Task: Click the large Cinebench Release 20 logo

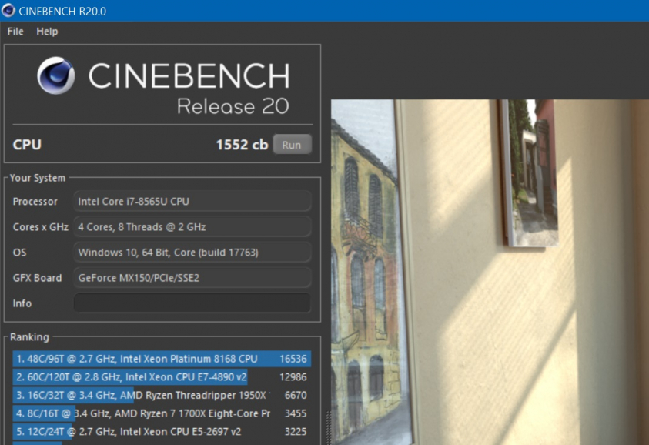Action: [x=162, y=85]
